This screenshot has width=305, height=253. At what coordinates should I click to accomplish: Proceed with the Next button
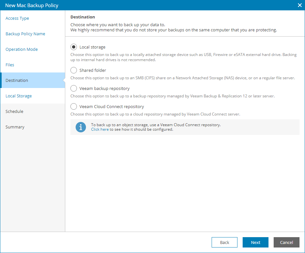256,242
